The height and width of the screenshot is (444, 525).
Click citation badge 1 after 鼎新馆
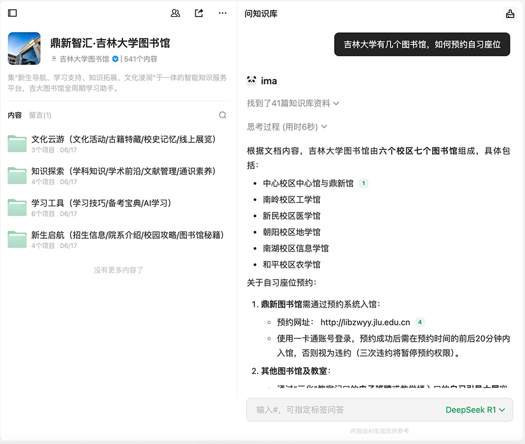pyautogui.click(x=364, y=183)
